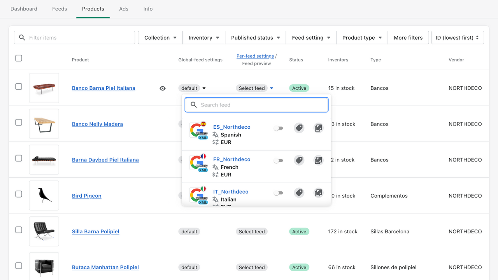Image resolution: width=498 pixels, height=280 pixels.
Task: Select the select-all checkbox in the header
Action: pyautogui.click(x=18, y=58)
